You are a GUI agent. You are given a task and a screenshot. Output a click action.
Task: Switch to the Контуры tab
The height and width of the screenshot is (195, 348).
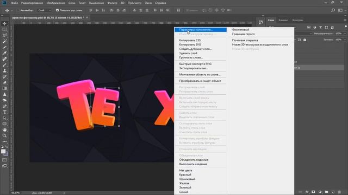(297, 20)
